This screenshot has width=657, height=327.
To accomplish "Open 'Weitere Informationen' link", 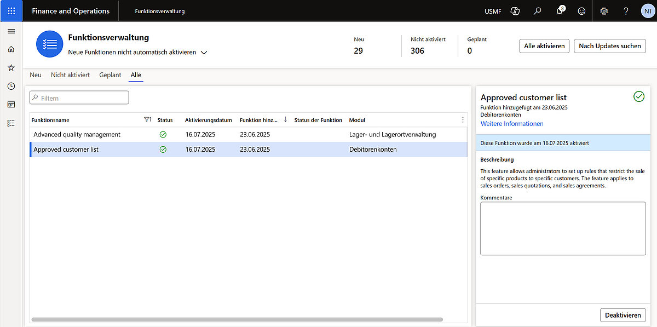I will 512,124.
